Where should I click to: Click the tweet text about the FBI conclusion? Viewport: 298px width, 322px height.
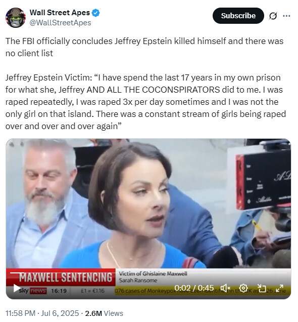144,47
